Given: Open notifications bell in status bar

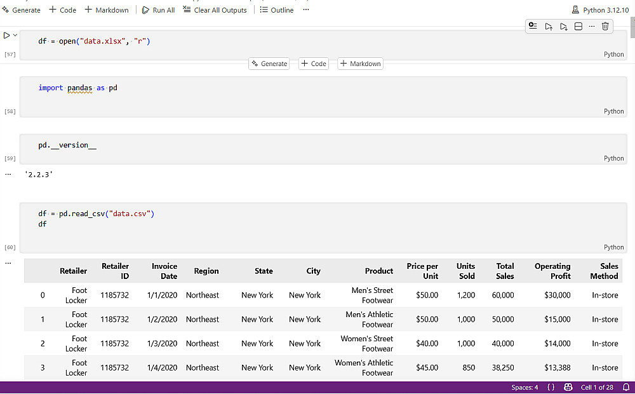Looking at the screenshot, I should point(626,388).
